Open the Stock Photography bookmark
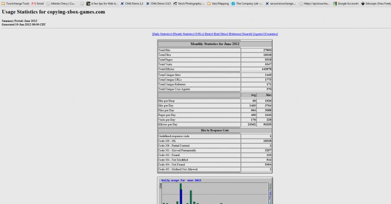This screenshot has height=204, width=391. [189, 3]
